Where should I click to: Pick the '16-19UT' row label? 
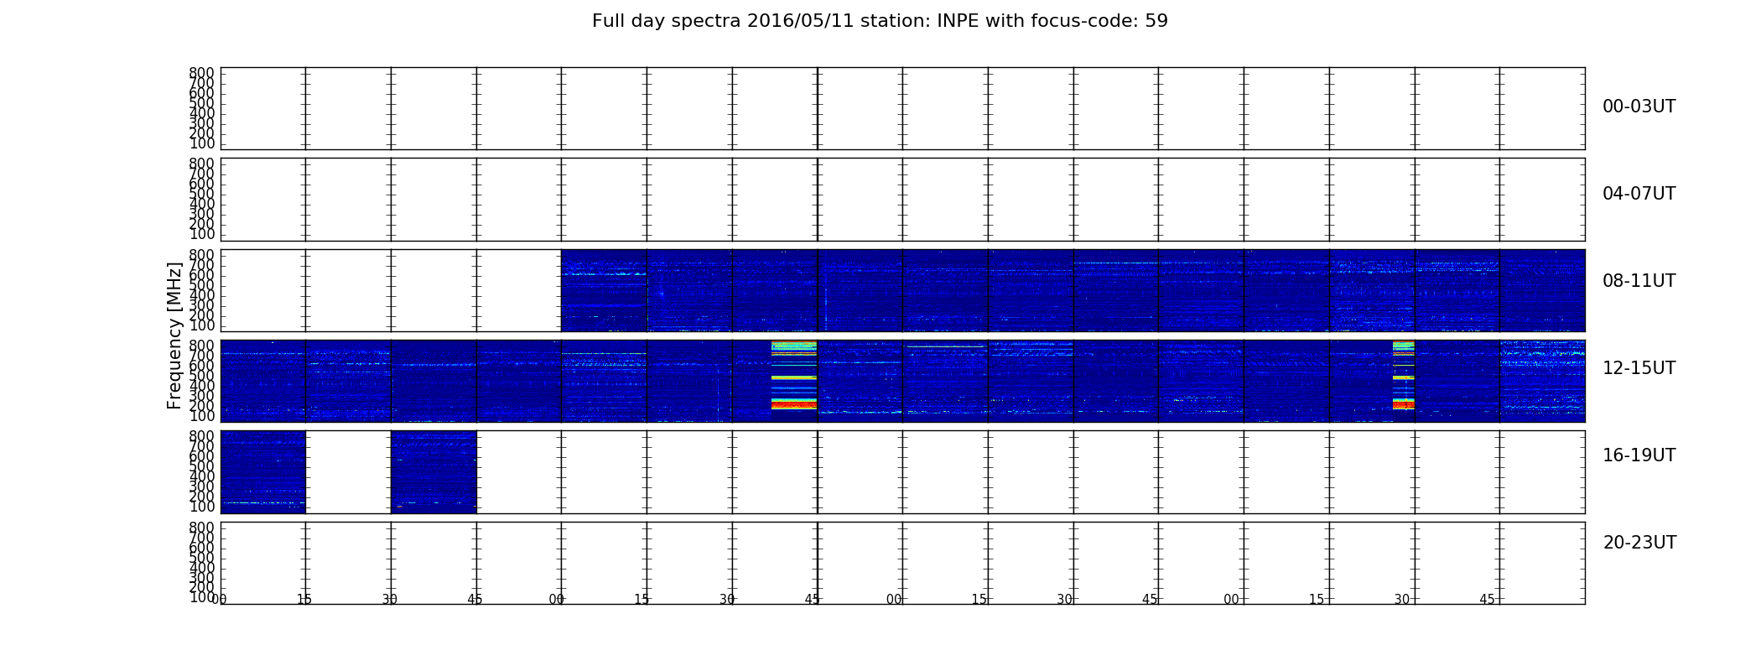tap(1639, 455)
